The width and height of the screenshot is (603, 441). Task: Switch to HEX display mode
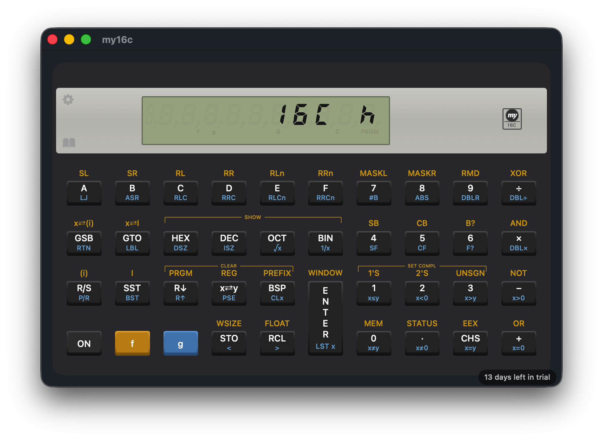[181, 243]
